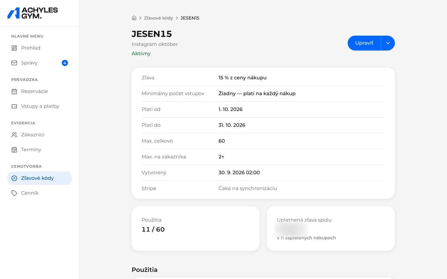Click the Použitia section heading below cards
This screenshot has width=447, height=279.
point(144,270)
